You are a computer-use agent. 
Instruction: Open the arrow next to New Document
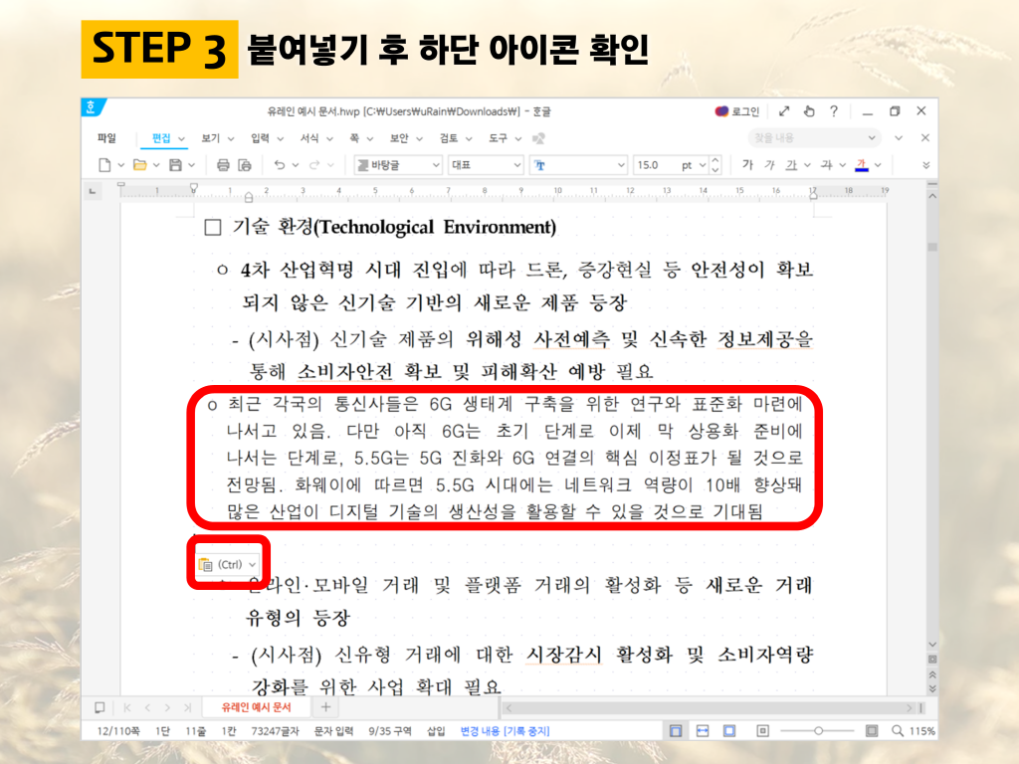point(120,166)
